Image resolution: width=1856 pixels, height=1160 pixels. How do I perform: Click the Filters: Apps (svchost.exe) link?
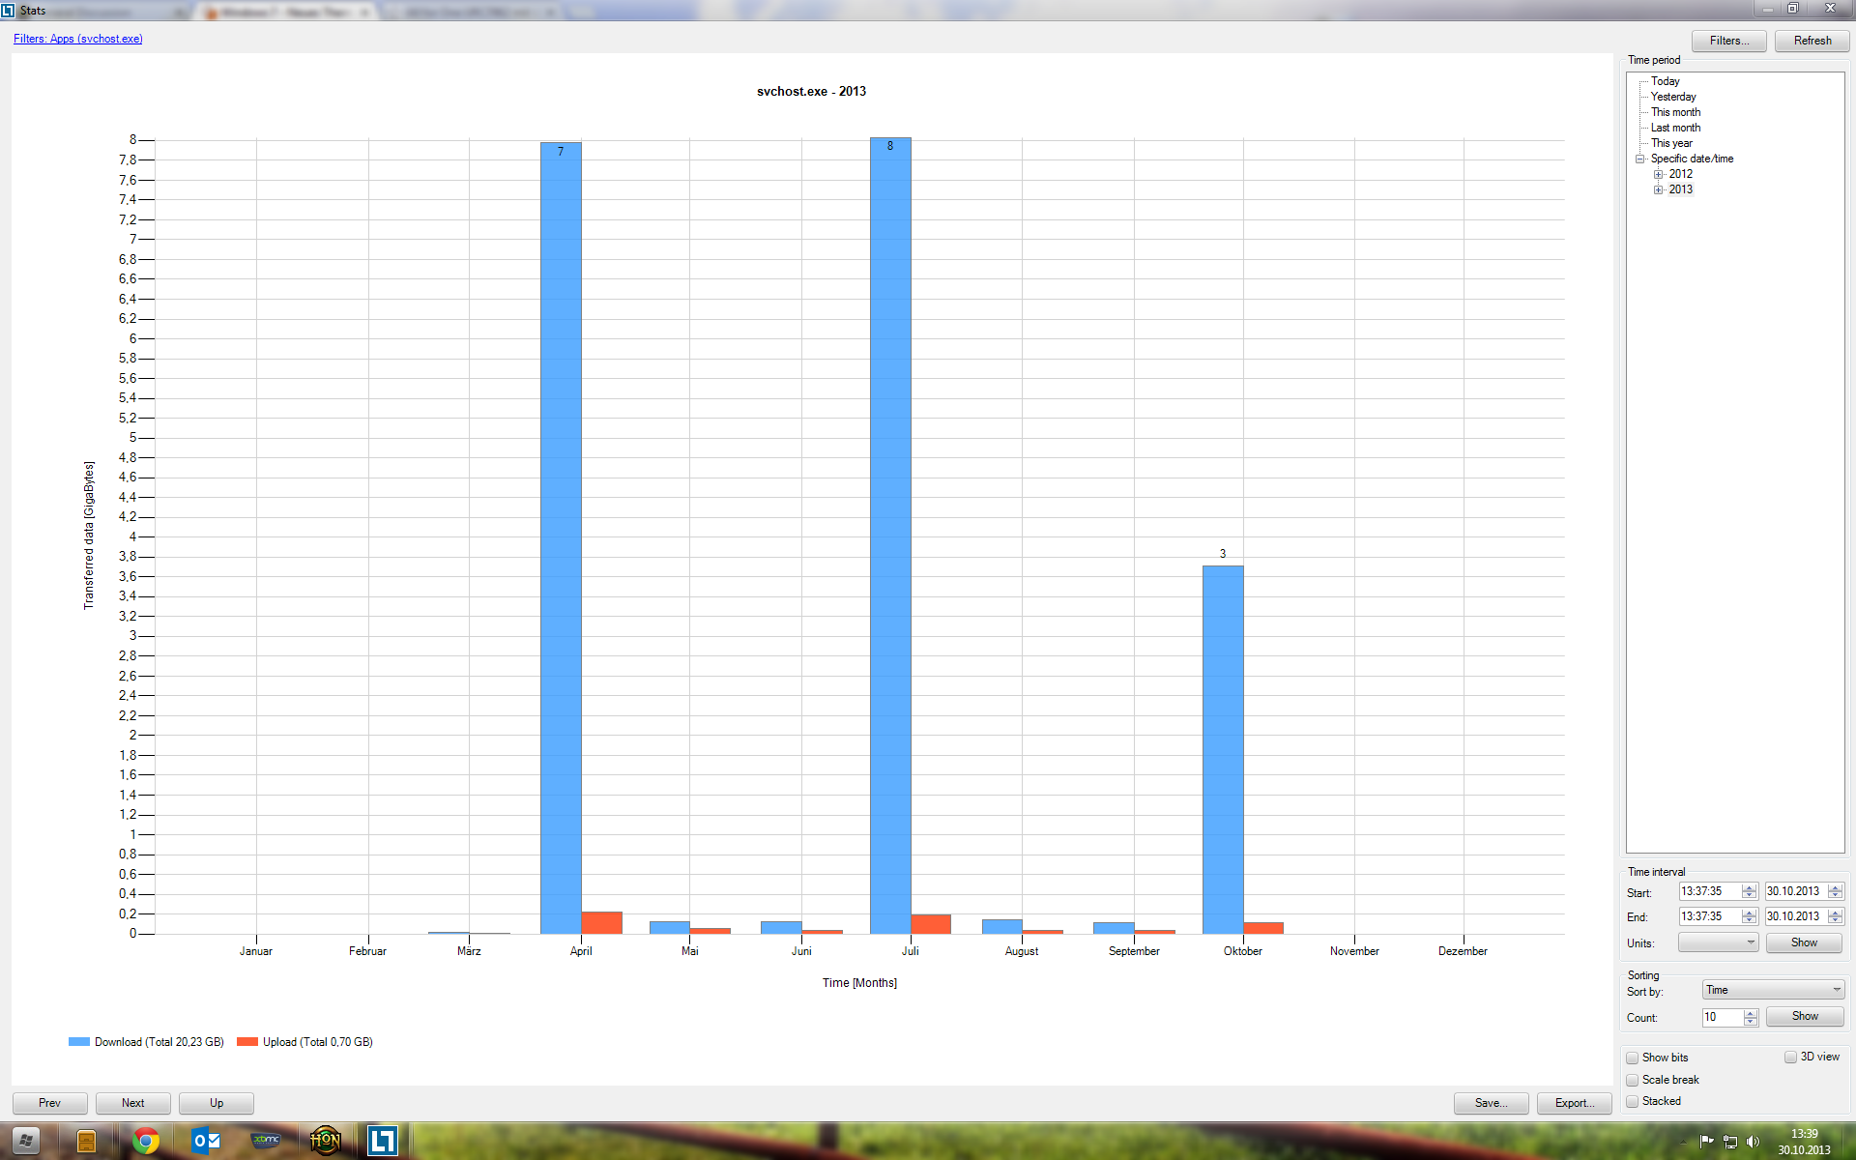[x=78, y=39]
